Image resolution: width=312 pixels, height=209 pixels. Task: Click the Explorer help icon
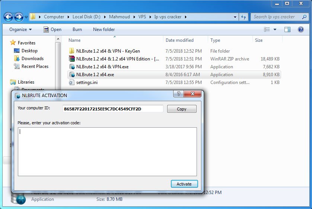tap(301, 29)
